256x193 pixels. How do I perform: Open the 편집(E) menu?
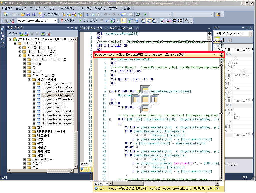(21, 8)
